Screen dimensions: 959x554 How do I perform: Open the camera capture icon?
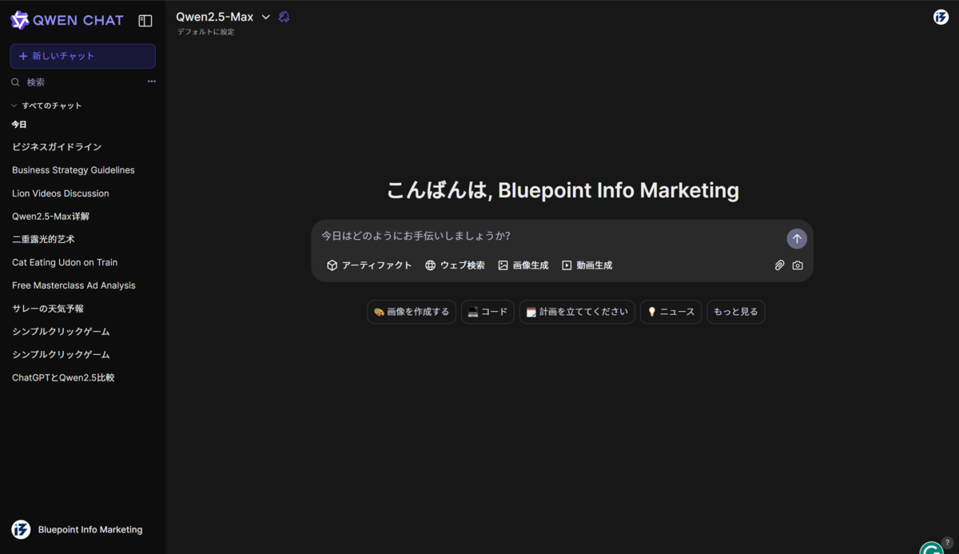click(x=798, y=265)
